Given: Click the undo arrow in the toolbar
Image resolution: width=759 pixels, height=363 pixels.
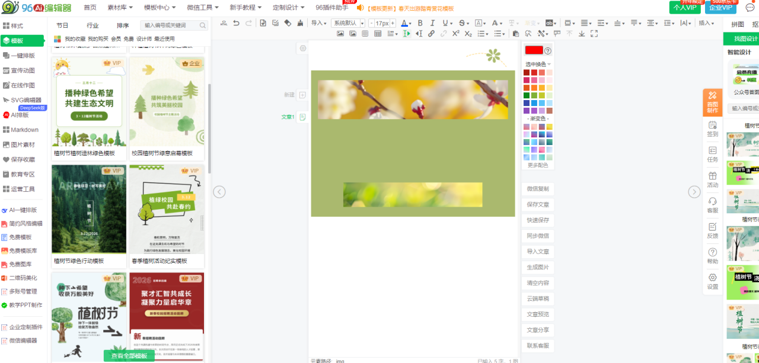Looking at the screenshot, I should (236, 23).
